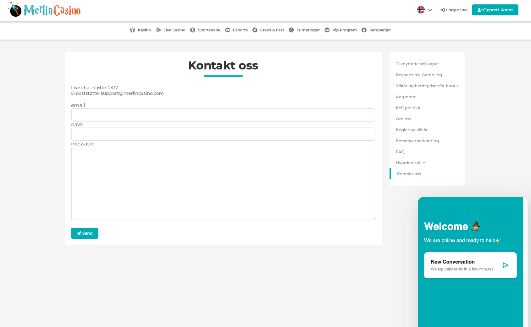
Task: Click the Live Casino icon
Action: pyautogui.click(x=158, y=30)
